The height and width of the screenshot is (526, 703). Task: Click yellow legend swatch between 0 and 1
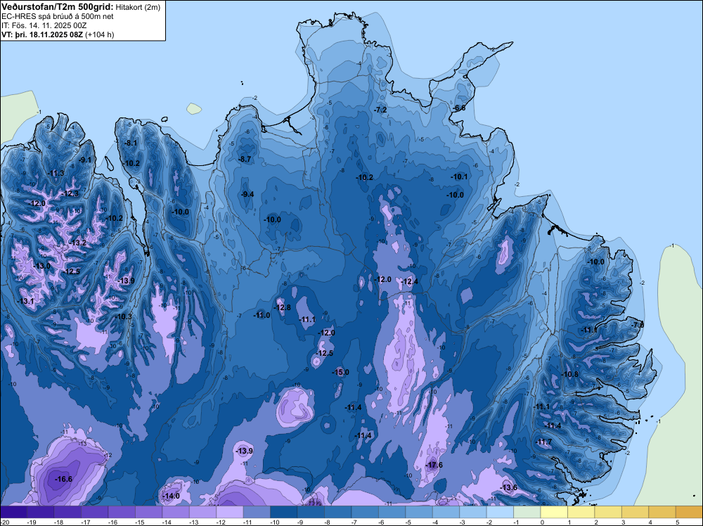[x=554, y=512]
